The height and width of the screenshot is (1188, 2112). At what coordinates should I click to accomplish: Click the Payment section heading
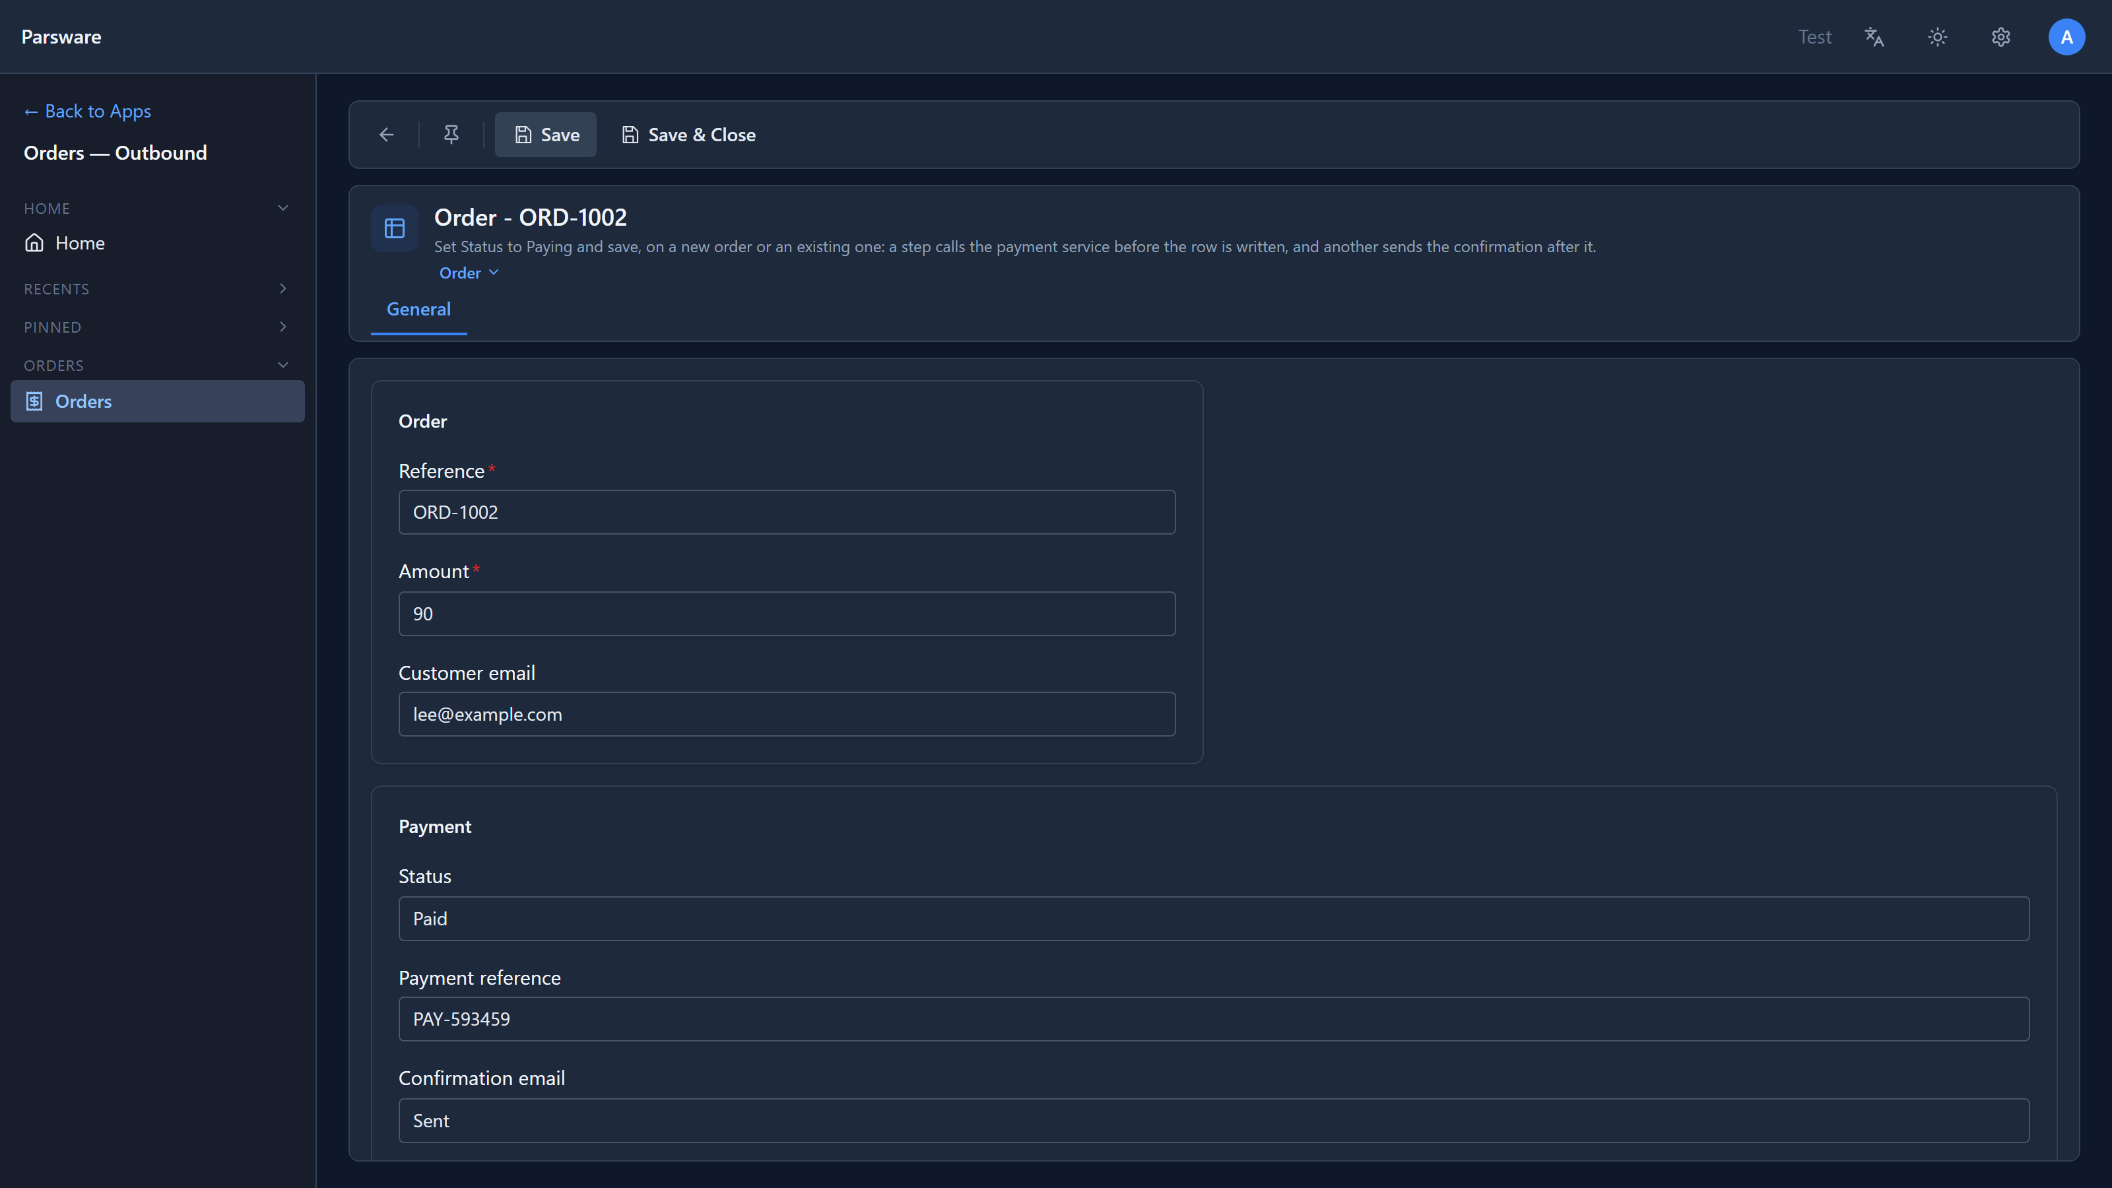[x=434, y=826]
